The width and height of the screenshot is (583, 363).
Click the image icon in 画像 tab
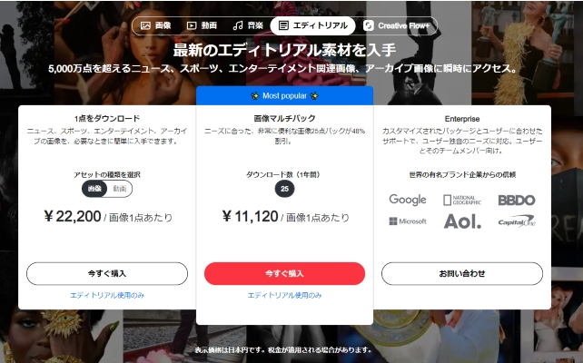pyautogui.click(x=145, y=25)
